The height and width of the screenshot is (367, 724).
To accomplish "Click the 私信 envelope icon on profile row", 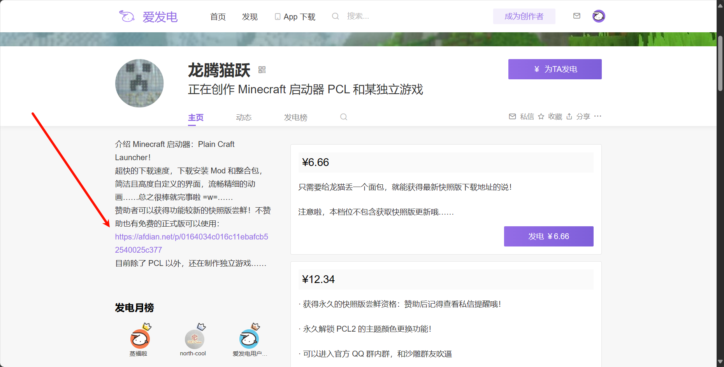I will [513, 116].
